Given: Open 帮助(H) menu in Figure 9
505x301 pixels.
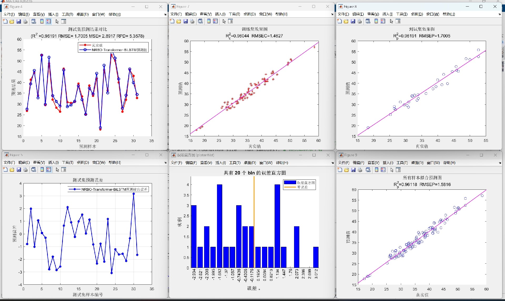Looking at the screenshot, I should pos(449,163).
